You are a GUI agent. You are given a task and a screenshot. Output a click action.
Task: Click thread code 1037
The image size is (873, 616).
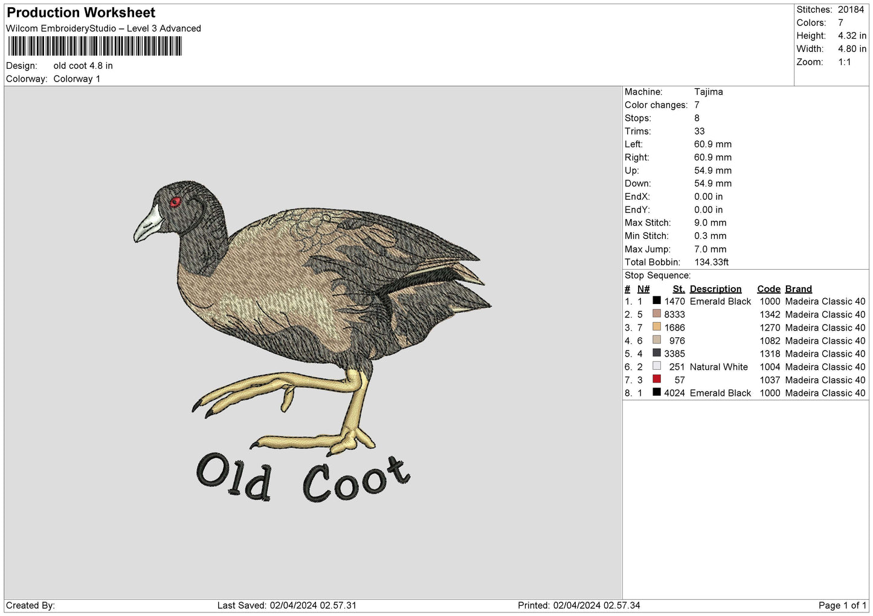[x=770, y=380]
